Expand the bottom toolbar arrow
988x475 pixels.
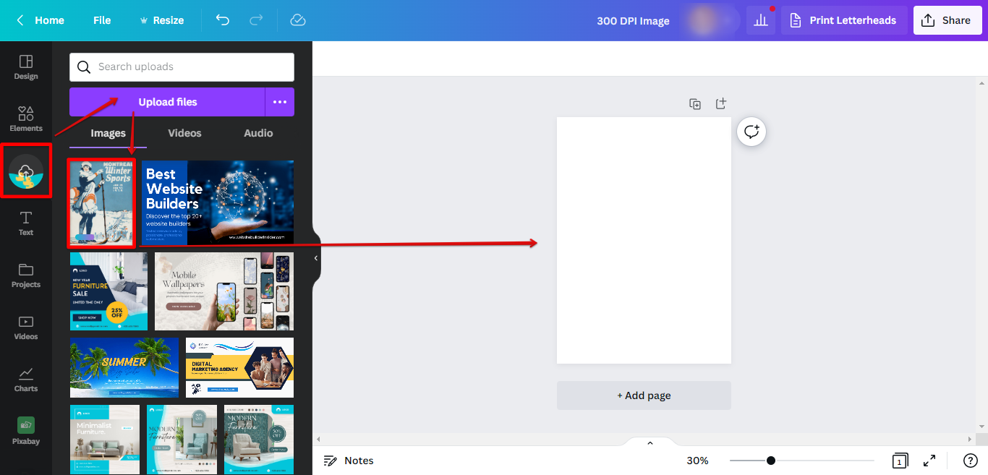[650, 442]
